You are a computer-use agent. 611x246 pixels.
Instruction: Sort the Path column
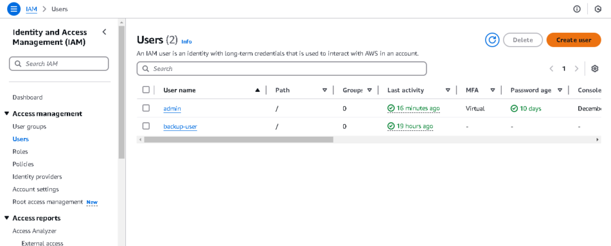coord(324,90)
